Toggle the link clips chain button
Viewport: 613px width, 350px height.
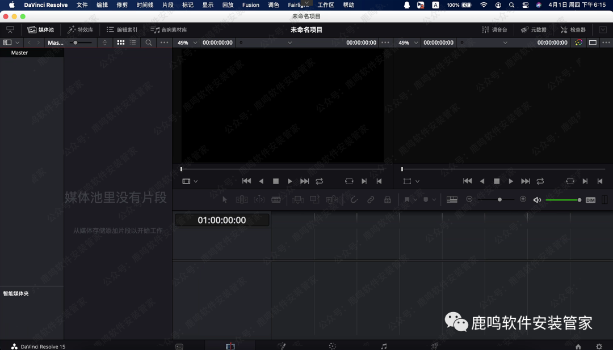(371, 199)
